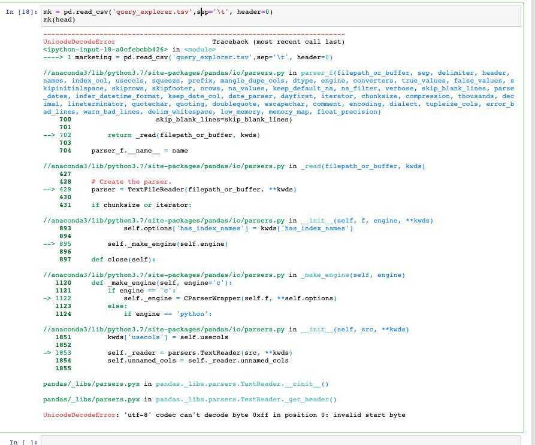Click line 704 'parser_f.__name__ = name'
Screen dimensions: 535x445
[x=140, y=151]
